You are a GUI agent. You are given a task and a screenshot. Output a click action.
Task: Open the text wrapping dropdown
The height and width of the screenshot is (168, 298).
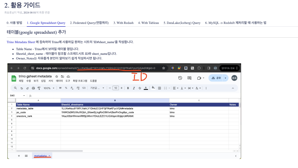(x=191, y=88)
